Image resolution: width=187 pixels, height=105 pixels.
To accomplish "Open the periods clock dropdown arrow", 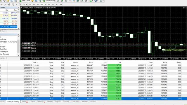I will tap(98, 1).
